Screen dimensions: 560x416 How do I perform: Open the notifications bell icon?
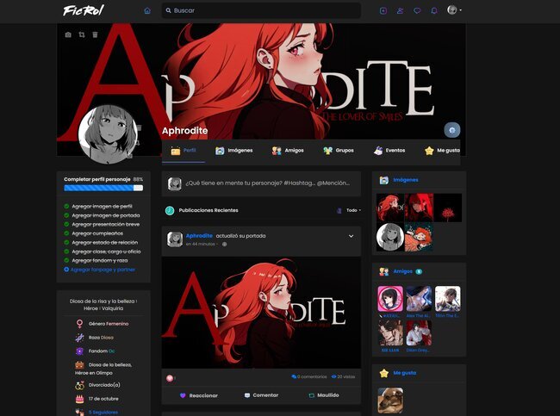(x=434, y=10)
